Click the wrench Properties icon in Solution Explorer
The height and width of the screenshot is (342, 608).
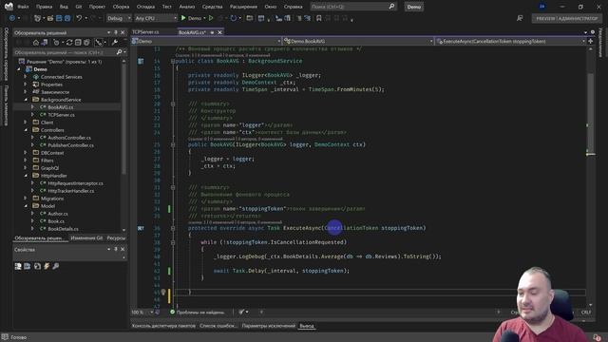tap(115, 42)
